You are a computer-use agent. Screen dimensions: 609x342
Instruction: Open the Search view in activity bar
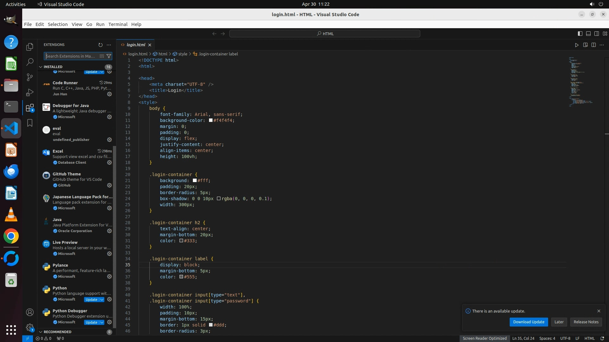[x=30, y=62]
